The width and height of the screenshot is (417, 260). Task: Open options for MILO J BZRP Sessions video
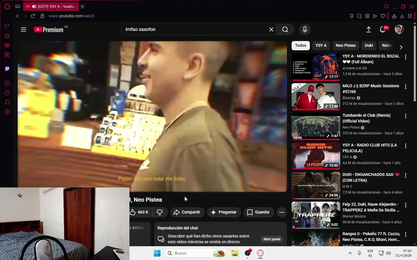[x=405, y=87]
